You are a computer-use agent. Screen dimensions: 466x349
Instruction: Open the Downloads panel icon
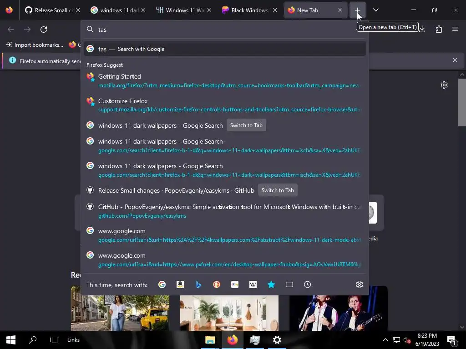coord(422,29)
